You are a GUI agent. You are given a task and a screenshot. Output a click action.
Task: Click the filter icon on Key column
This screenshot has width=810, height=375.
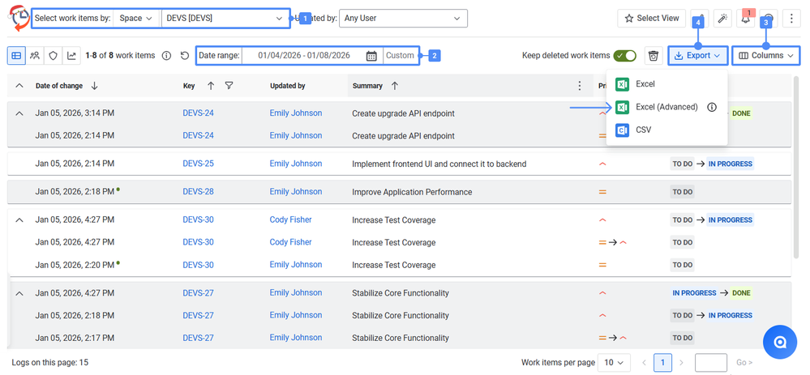click(229, 86)
